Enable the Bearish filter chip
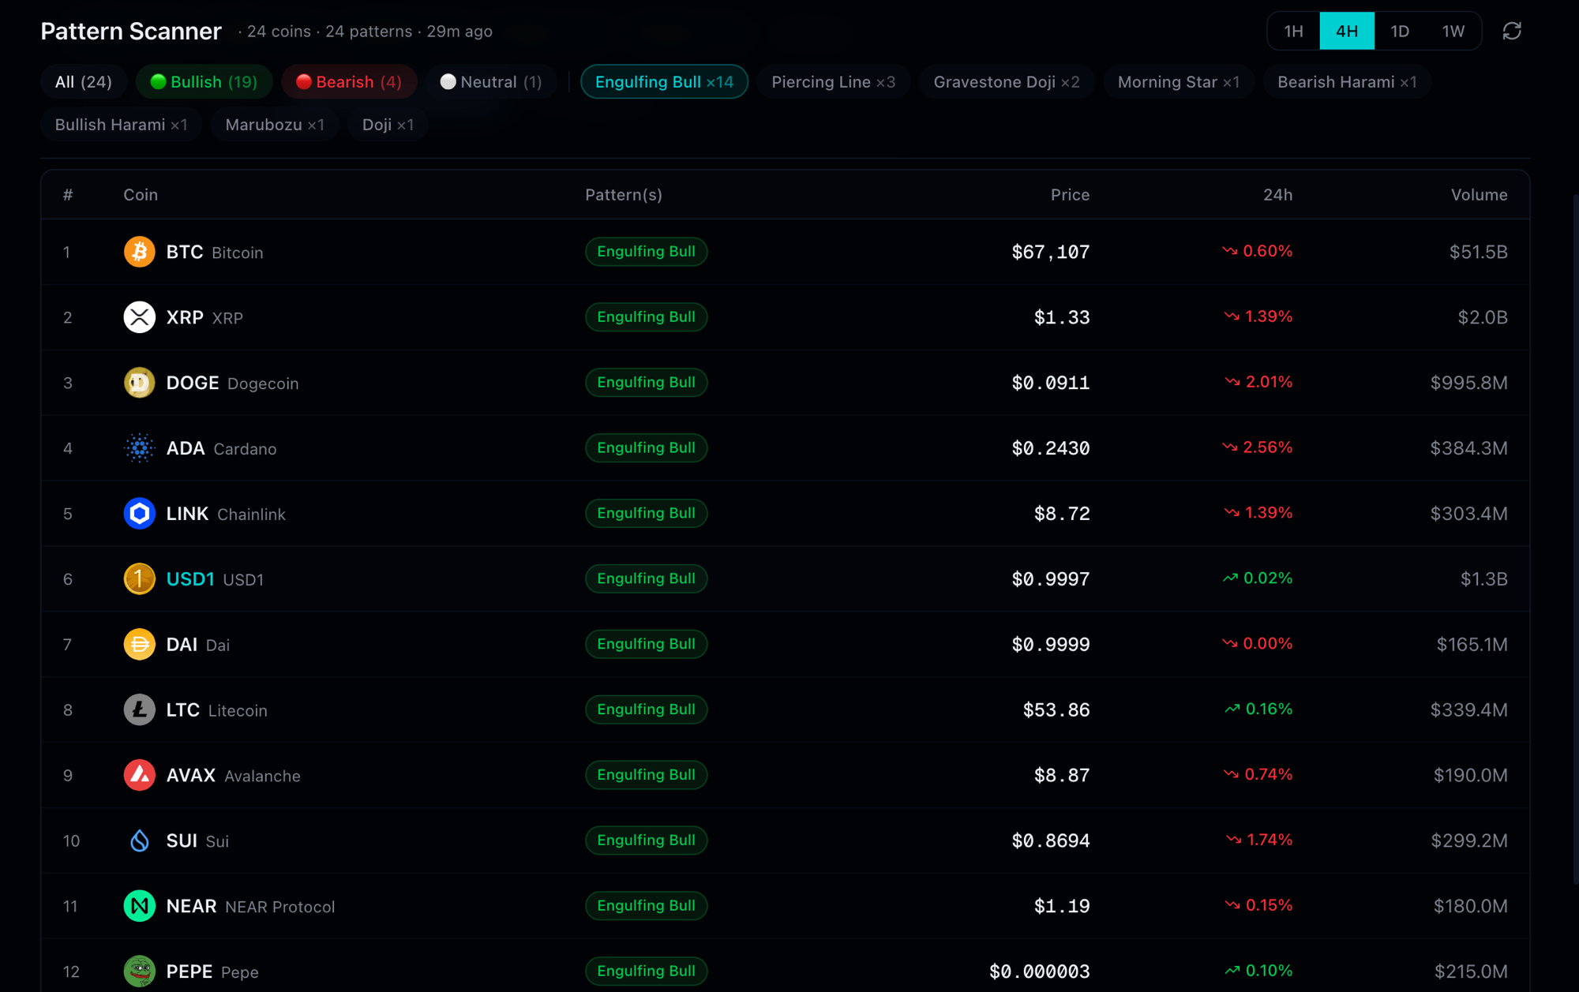1579x992 pixels. [x=349, y=81]
